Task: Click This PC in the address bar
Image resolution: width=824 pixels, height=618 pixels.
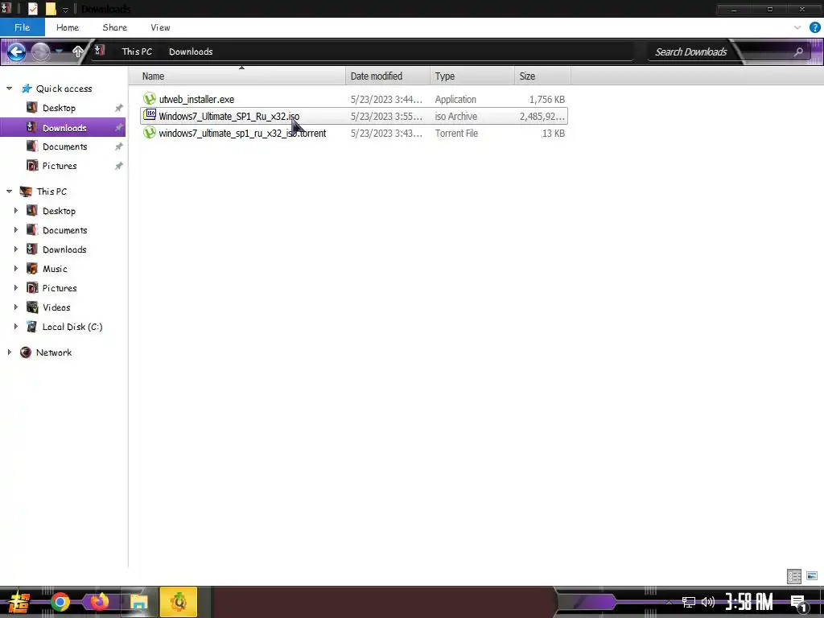Action: 137,51
